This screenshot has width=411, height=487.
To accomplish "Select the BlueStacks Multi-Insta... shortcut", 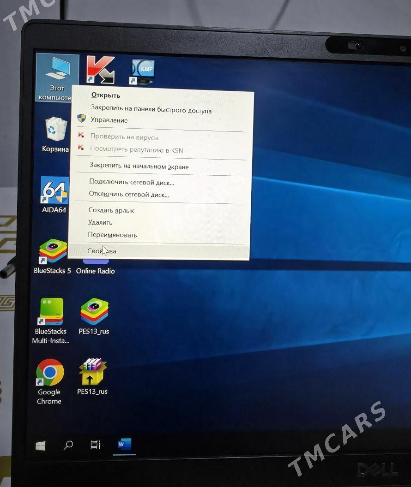I will pyautogui.click(x=51, y=321).
